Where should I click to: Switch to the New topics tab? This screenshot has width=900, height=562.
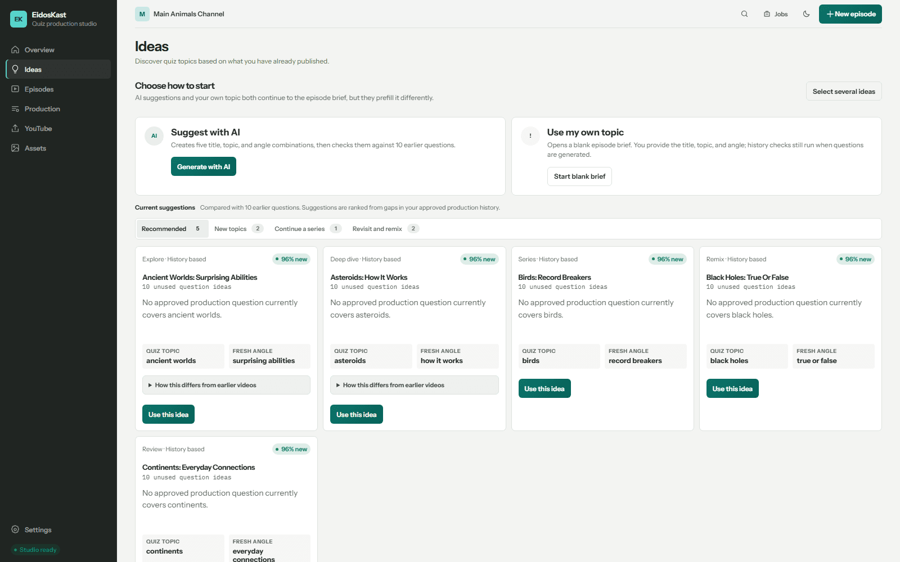(238, 229)
